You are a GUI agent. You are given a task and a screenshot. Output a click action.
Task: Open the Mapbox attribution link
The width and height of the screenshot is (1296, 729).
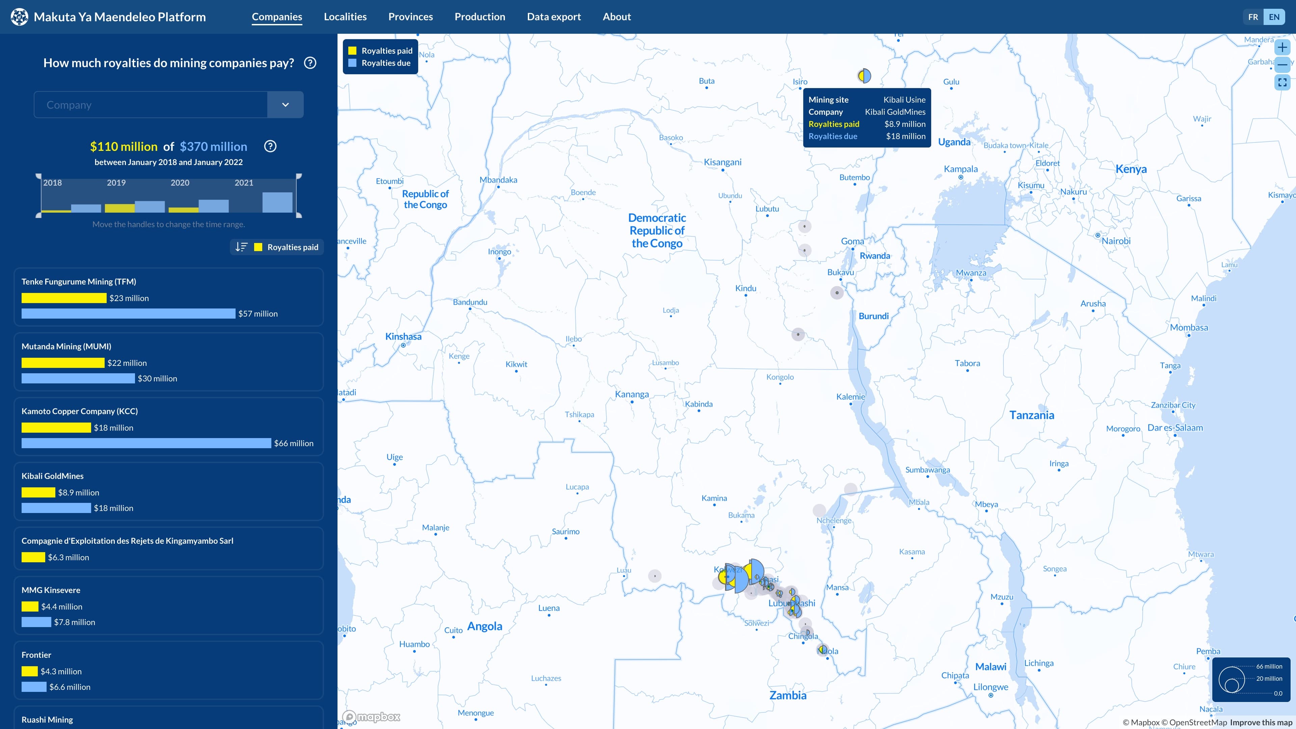[1141, 723]
